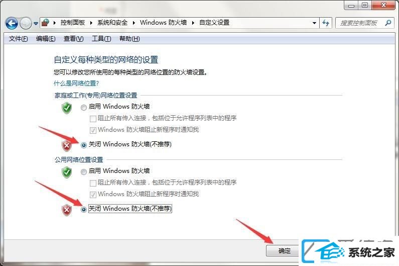This screenshot has width=399, height=266.
Task: Click the red shield icon under home network
Action: click(67, 146)
